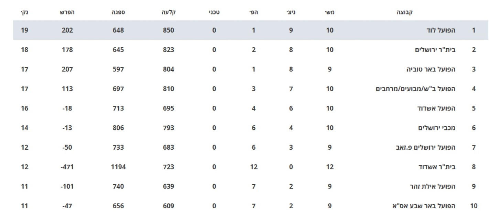Select the הפועל באר טוביה team
Viewport: 489px width, 220px height.
click(x=431, y=69)
